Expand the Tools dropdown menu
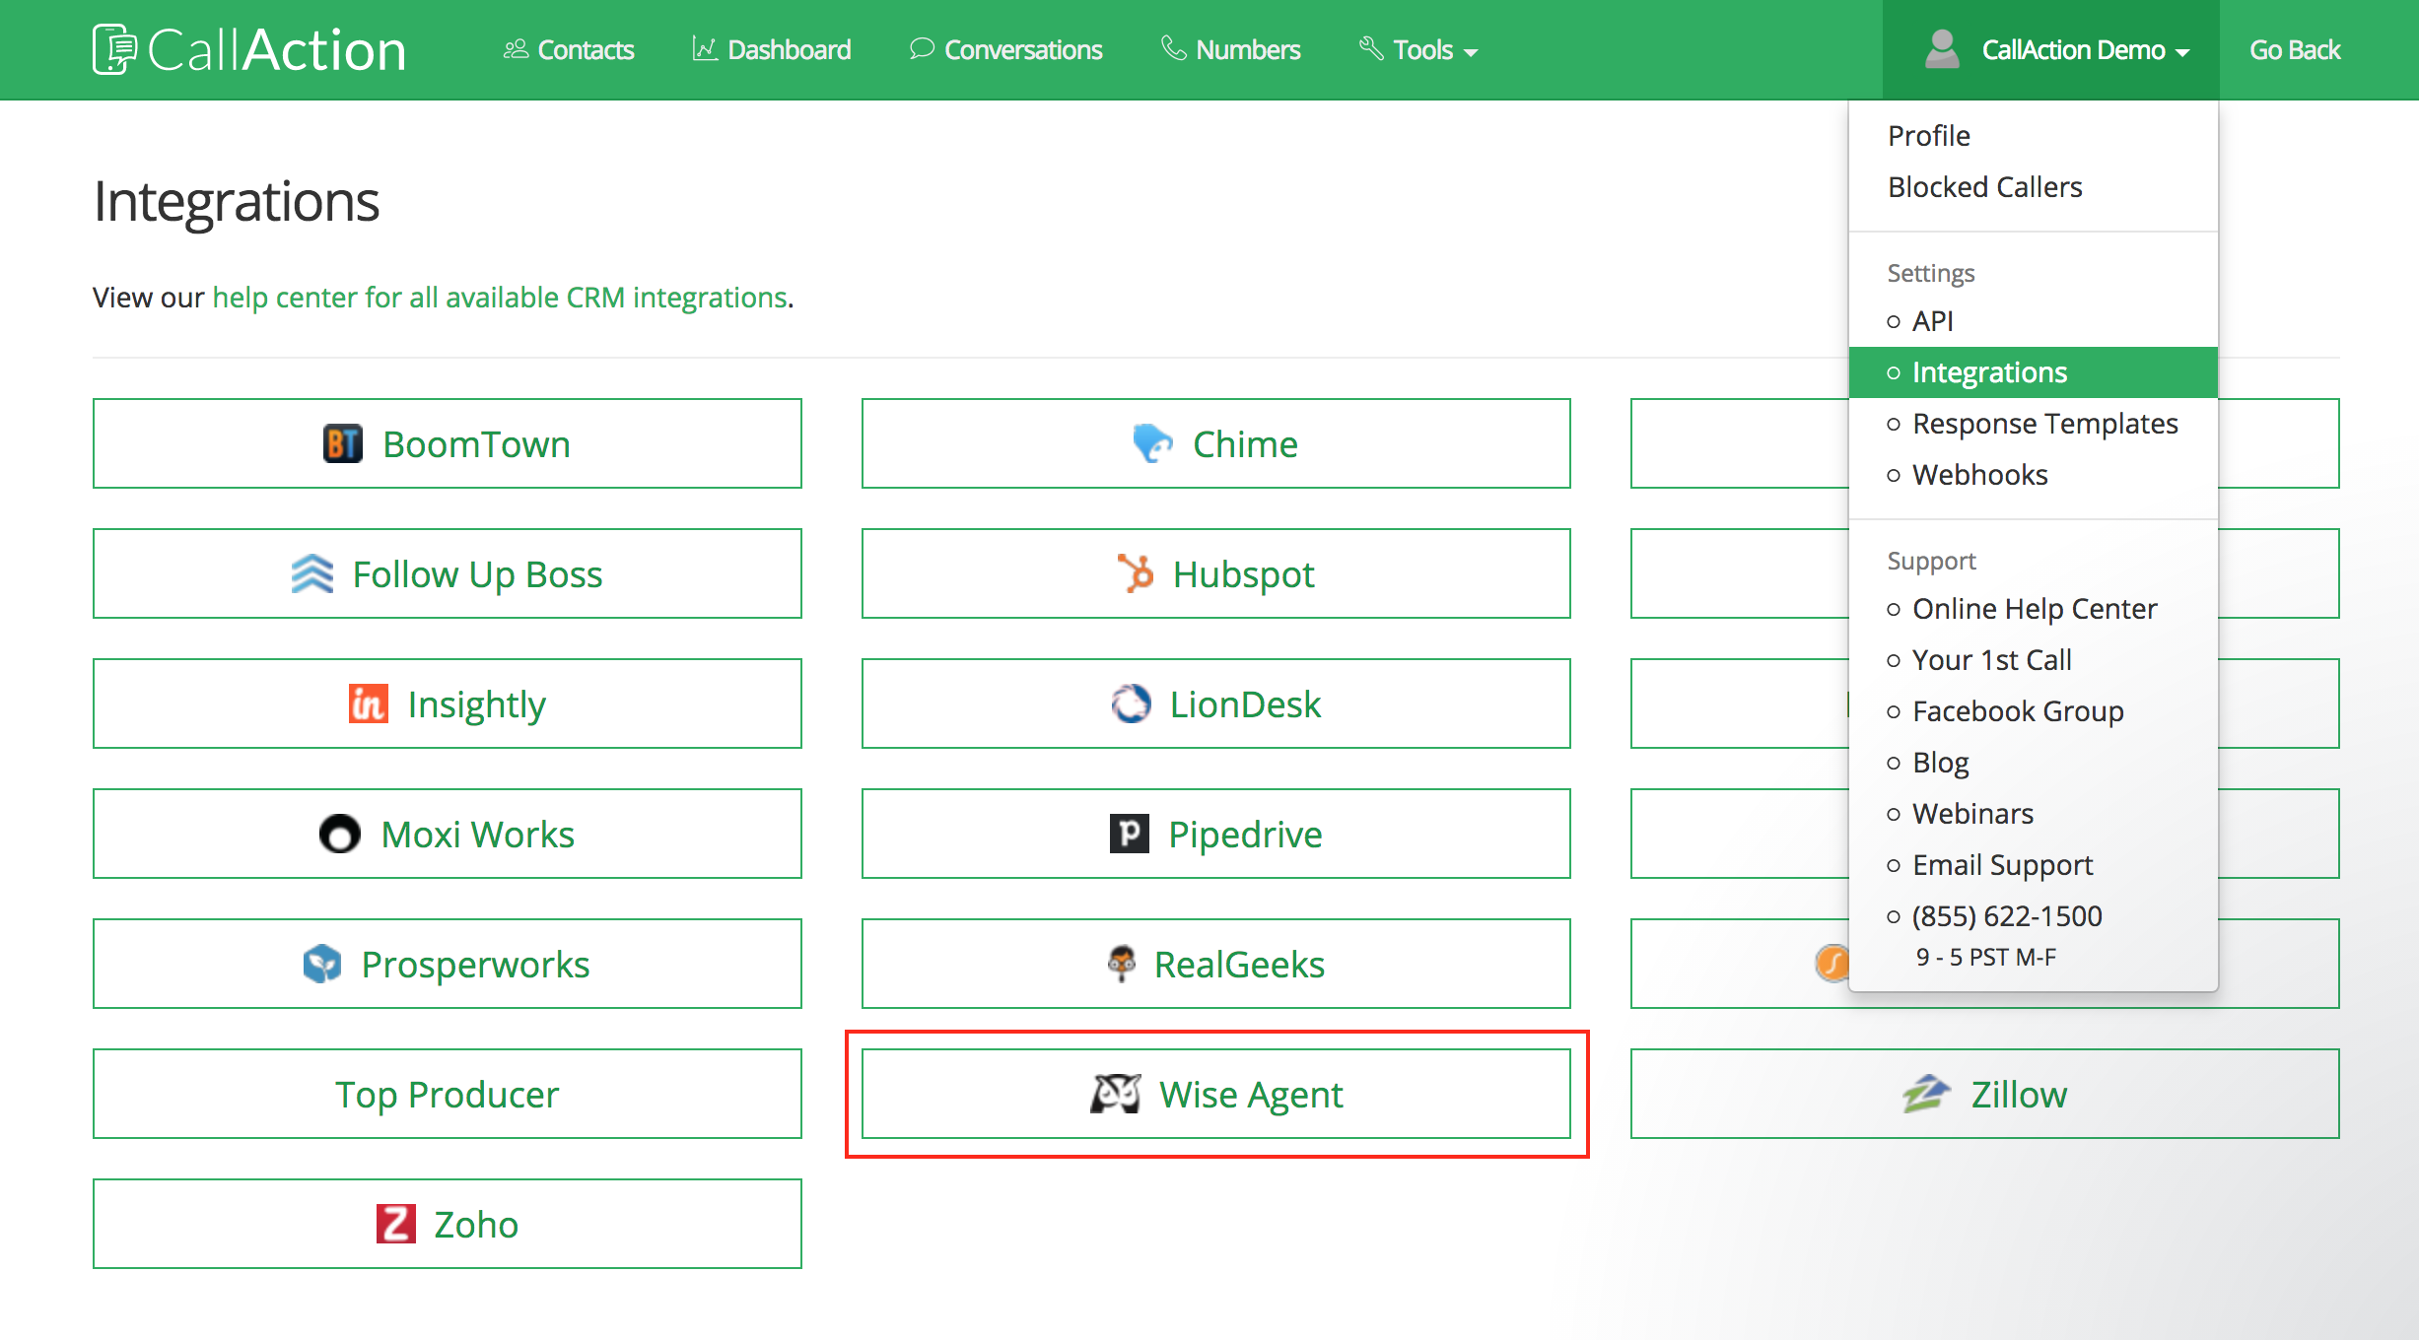Screen dimensions: 2419x1340 (x=1418, y=49)
